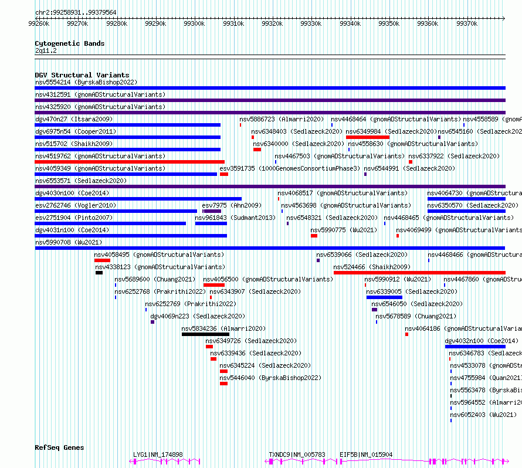Click the purple marker of dgv4069n223

tap(152, 322)
